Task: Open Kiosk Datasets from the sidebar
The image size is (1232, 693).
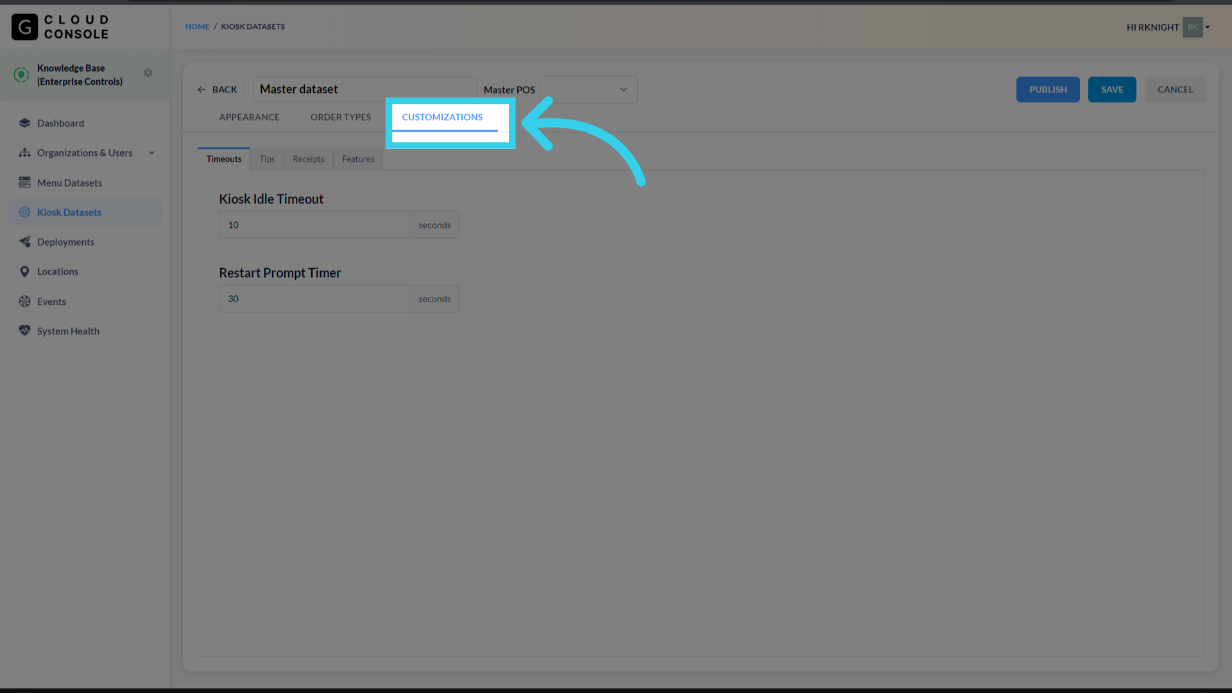Action: tap(85, 212)
